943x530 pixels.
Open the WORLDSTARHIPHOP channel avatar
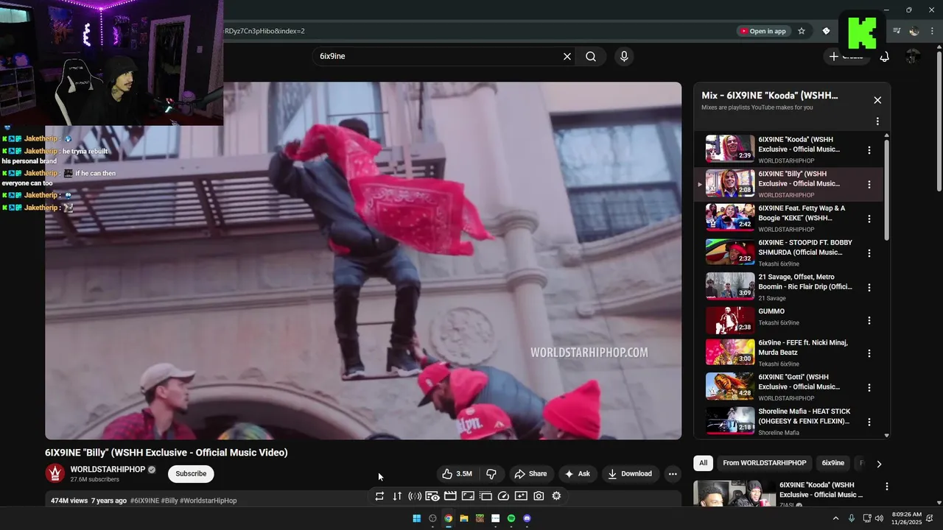pyautogui.click(x=55, y=473)
